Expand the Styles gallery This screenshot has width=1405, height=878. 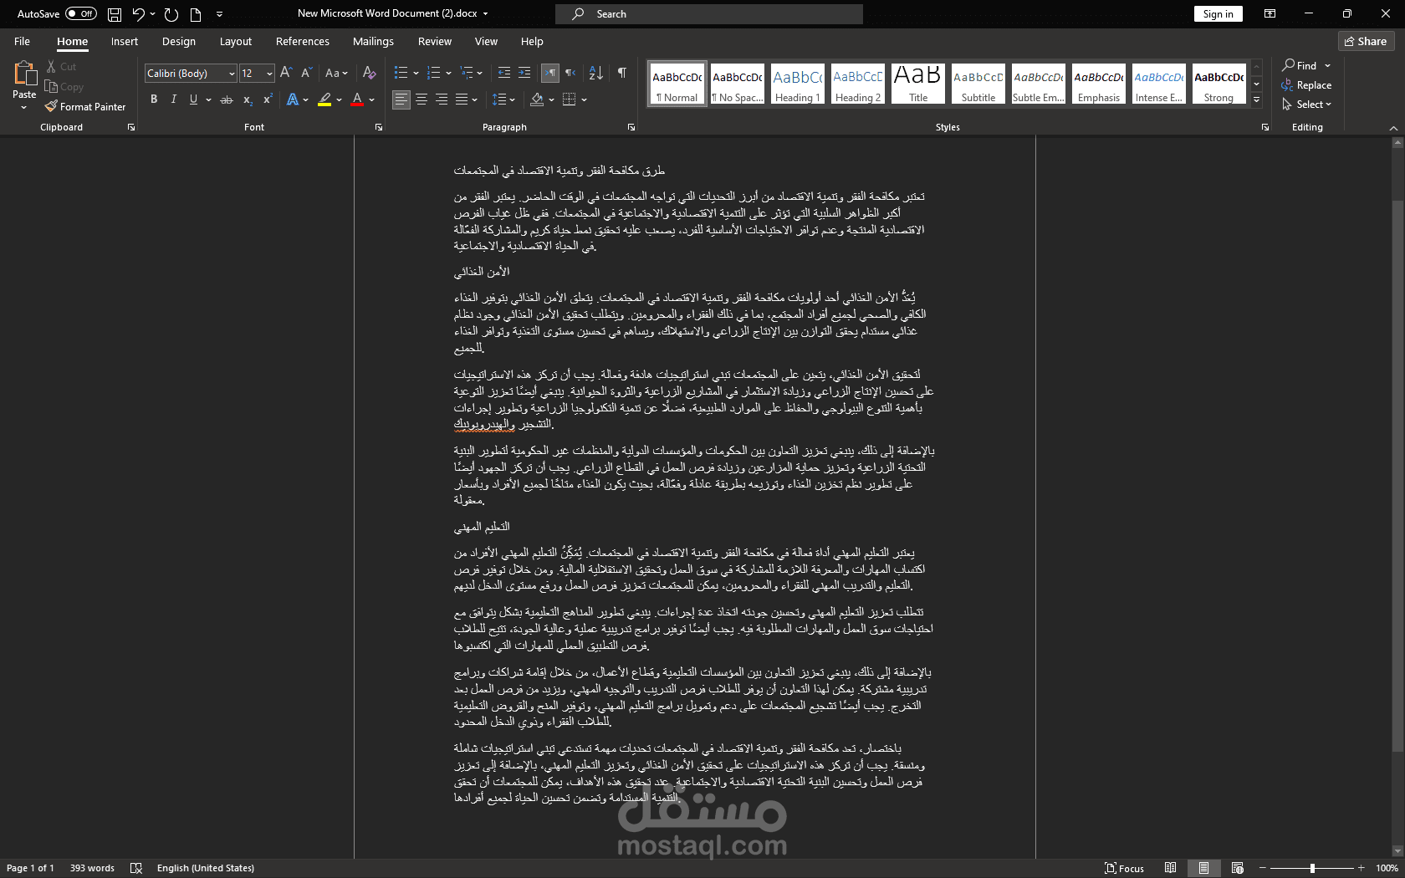pyautogui.click(x=1256, y=100)
